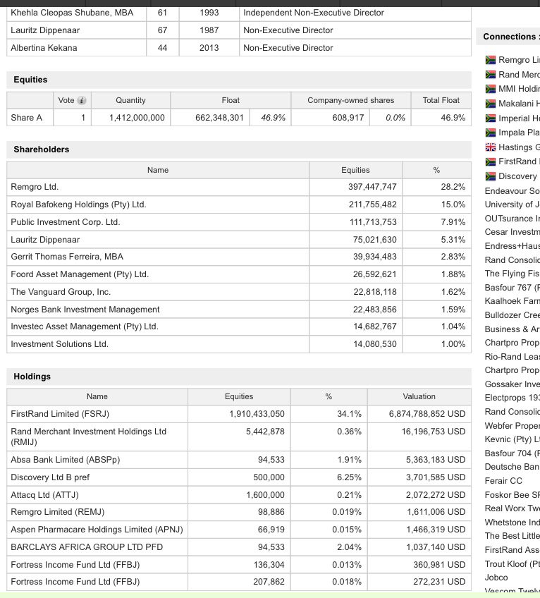Open Lauritz Dippenaar director row, age 67
The width and height of the screenshot is (540, 598).
coord(45,30)
